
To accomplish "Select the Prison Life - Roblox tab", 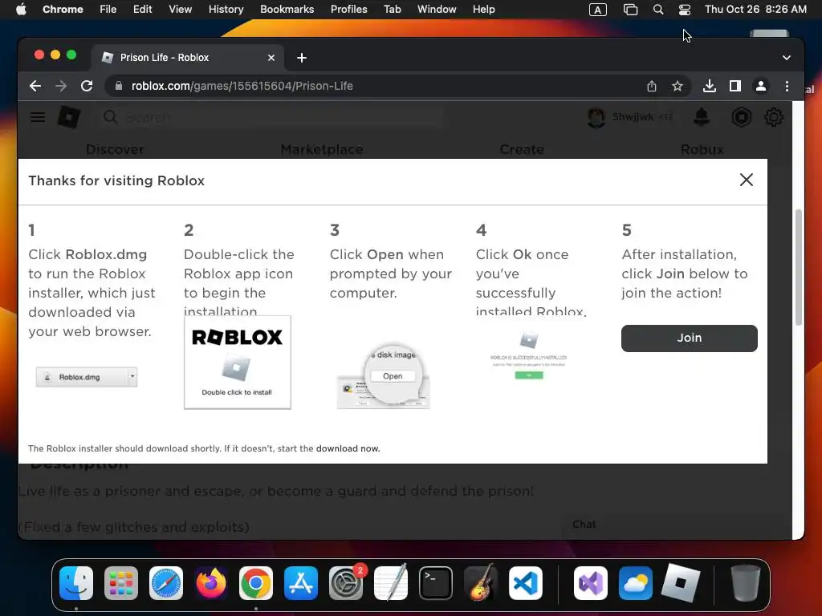I will tap(189, 58).
